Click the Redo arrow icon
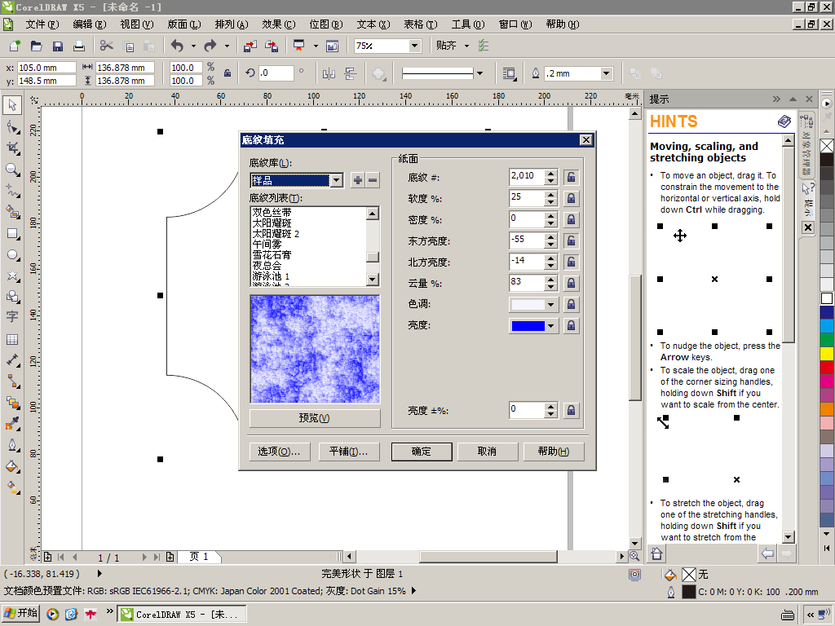Screen dimensions: 835x626 [x=210, y=46]
